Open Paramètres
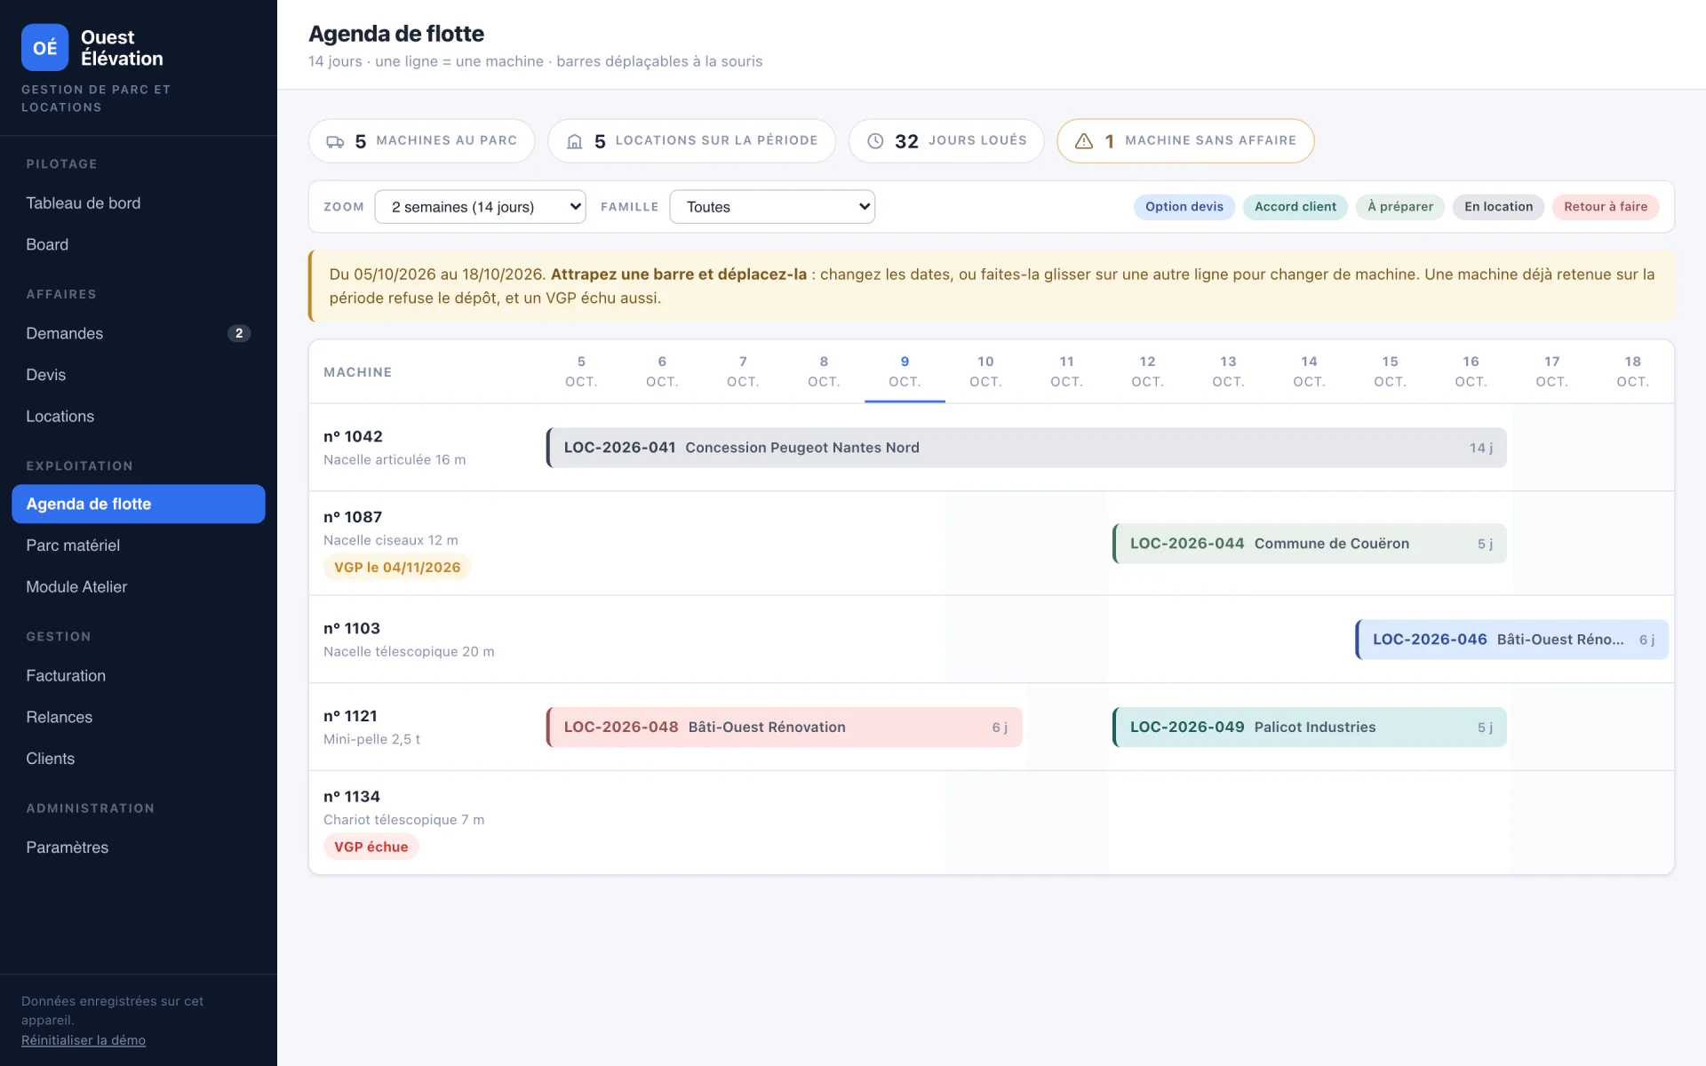This screenshot has height=1066, width=1706. (x=139, y=847)
